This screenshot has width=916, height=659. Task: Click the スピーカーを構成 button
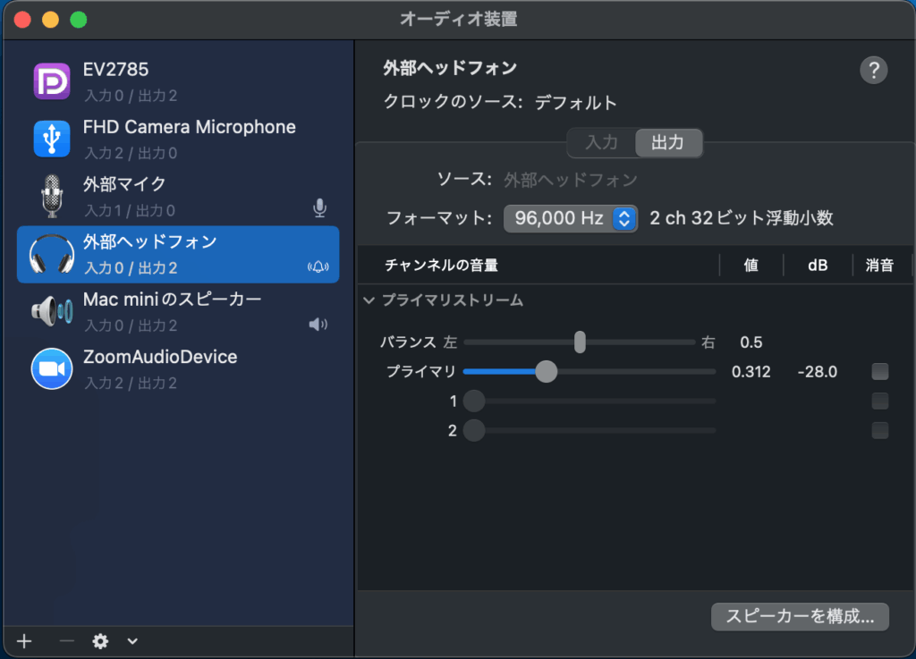tap(800, 616)
